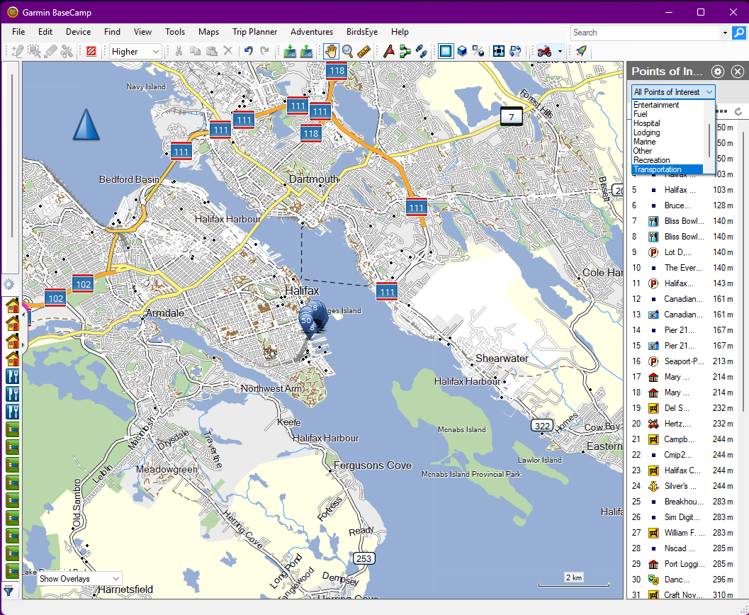Screen dimensions: 749x615
Task: Choose the Erase tool
Action: click(50, 51)
